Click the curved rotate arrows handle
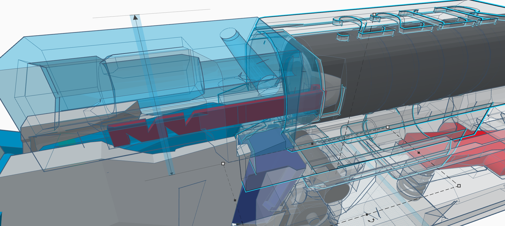The height and width of the screenshot is (226, 505). coord(371,220)
